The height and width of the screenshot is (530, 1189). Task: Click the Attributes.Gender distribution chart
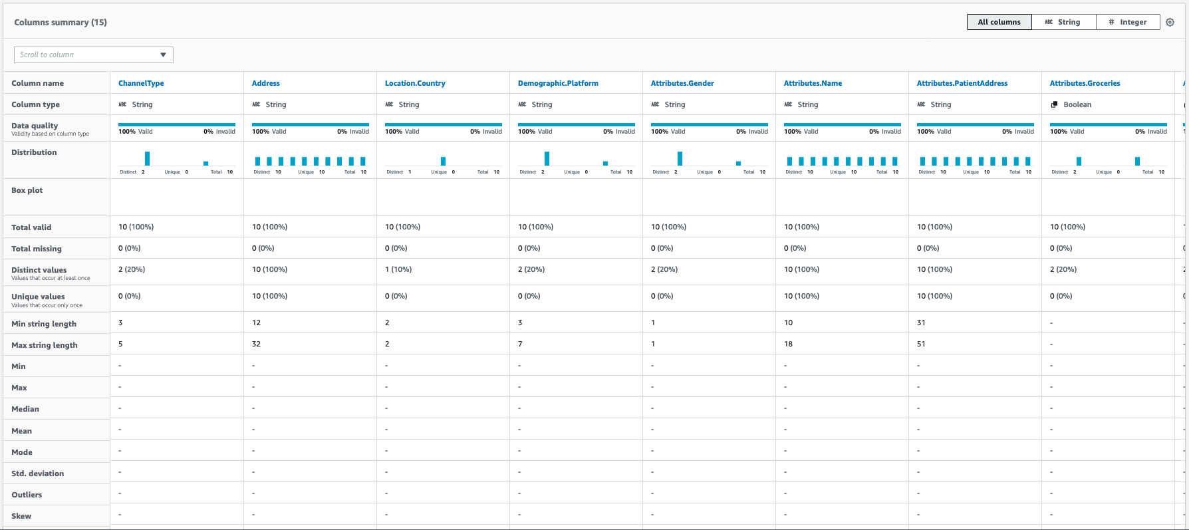pyautogui.click(x=710, y=158)
